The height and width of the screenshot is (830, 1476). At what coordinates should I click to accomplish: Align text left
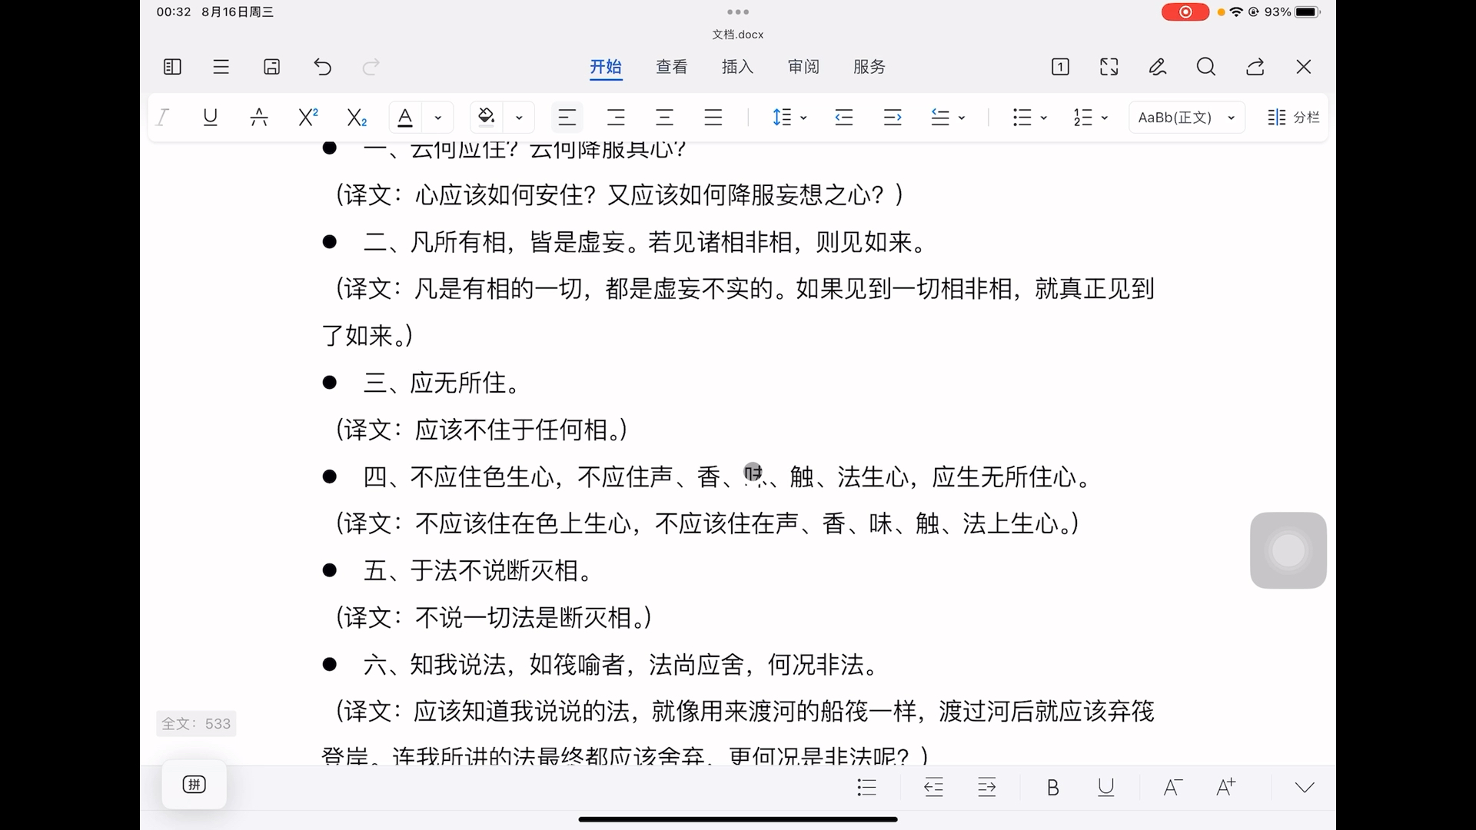[567, 117]
